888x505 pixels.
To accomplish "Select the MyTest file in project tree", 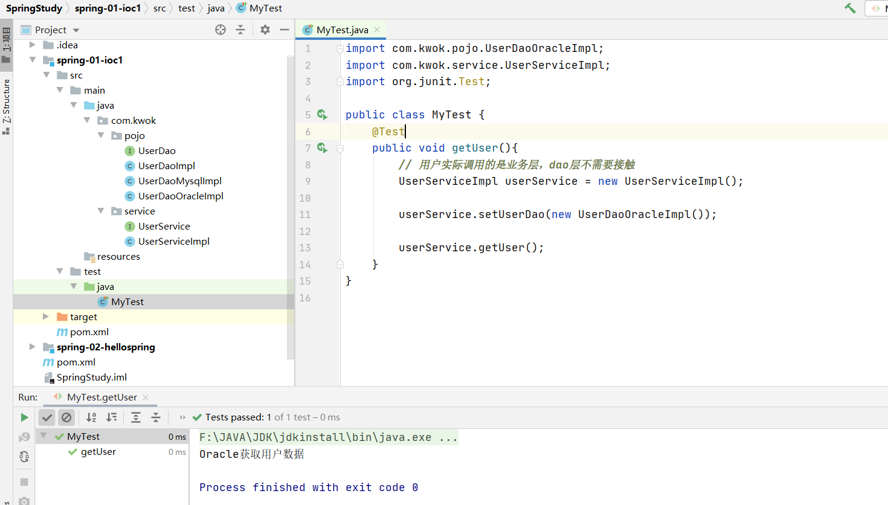I will tap(127, 301).
